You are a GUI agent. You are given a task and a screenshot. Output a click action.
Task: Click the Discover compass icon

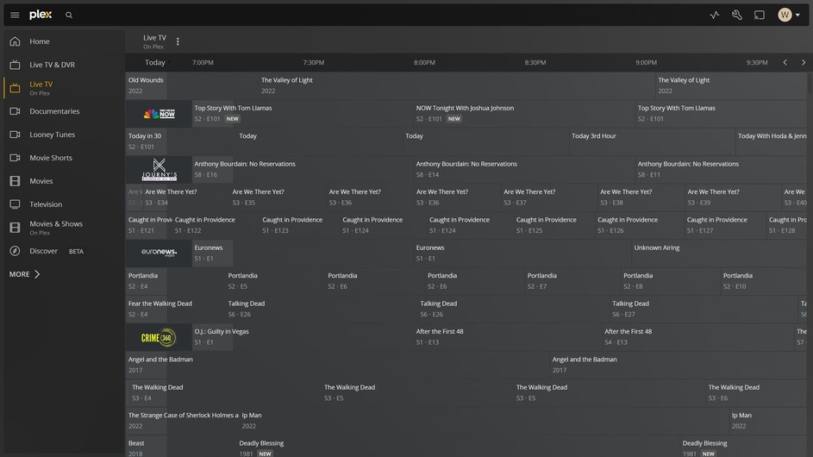(x=15, y=251)
